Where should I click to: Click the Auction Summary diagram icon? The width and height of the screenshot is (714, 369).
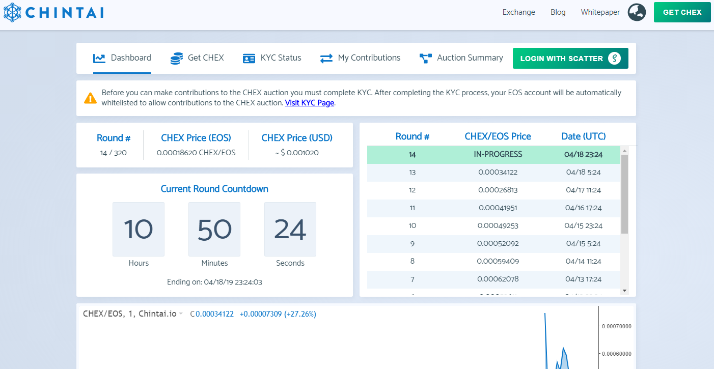coord(425,58)
